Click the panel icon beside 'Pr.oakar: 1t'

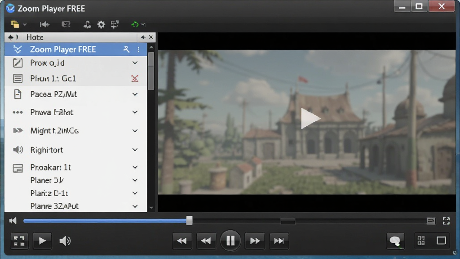tap(18, 168)
